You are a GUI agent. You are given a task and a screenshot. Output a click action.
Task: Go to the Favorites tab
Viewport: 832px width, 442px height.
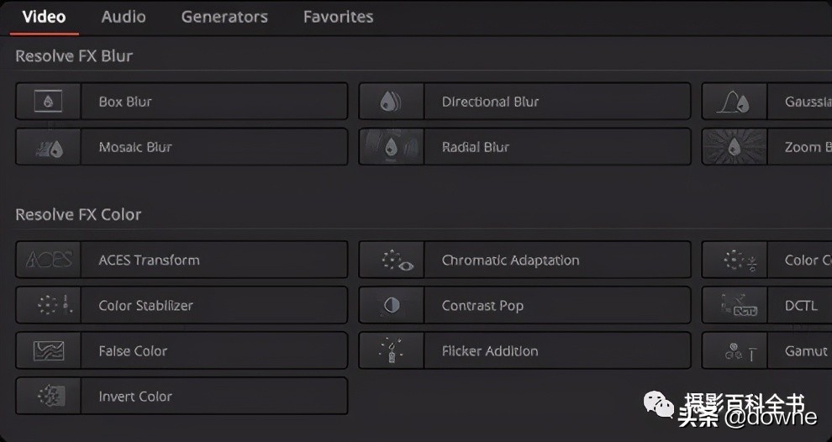pos(338,17)
